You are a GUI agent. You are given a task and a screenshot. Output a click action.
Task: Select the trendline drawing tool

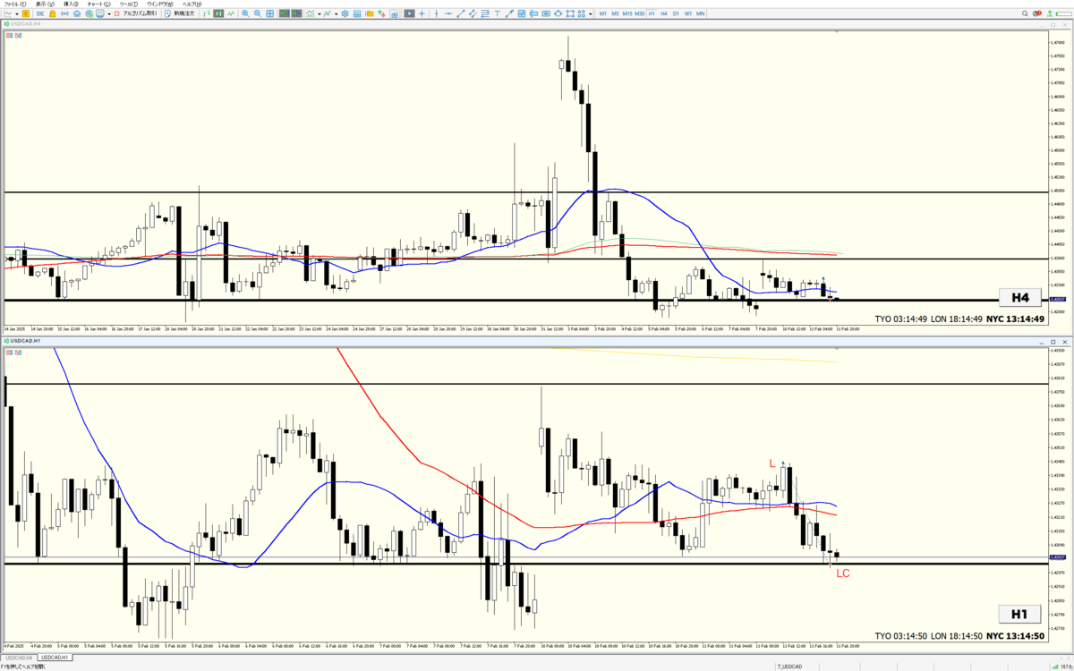460,13
